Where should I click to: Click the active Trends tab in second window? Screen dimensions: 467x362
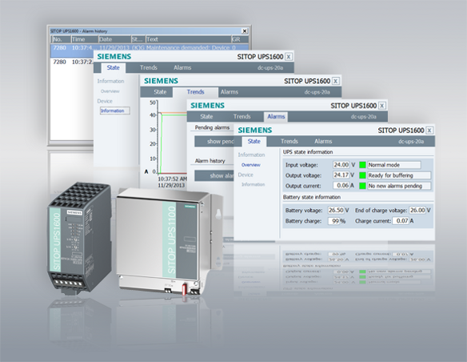click(195, 92)
